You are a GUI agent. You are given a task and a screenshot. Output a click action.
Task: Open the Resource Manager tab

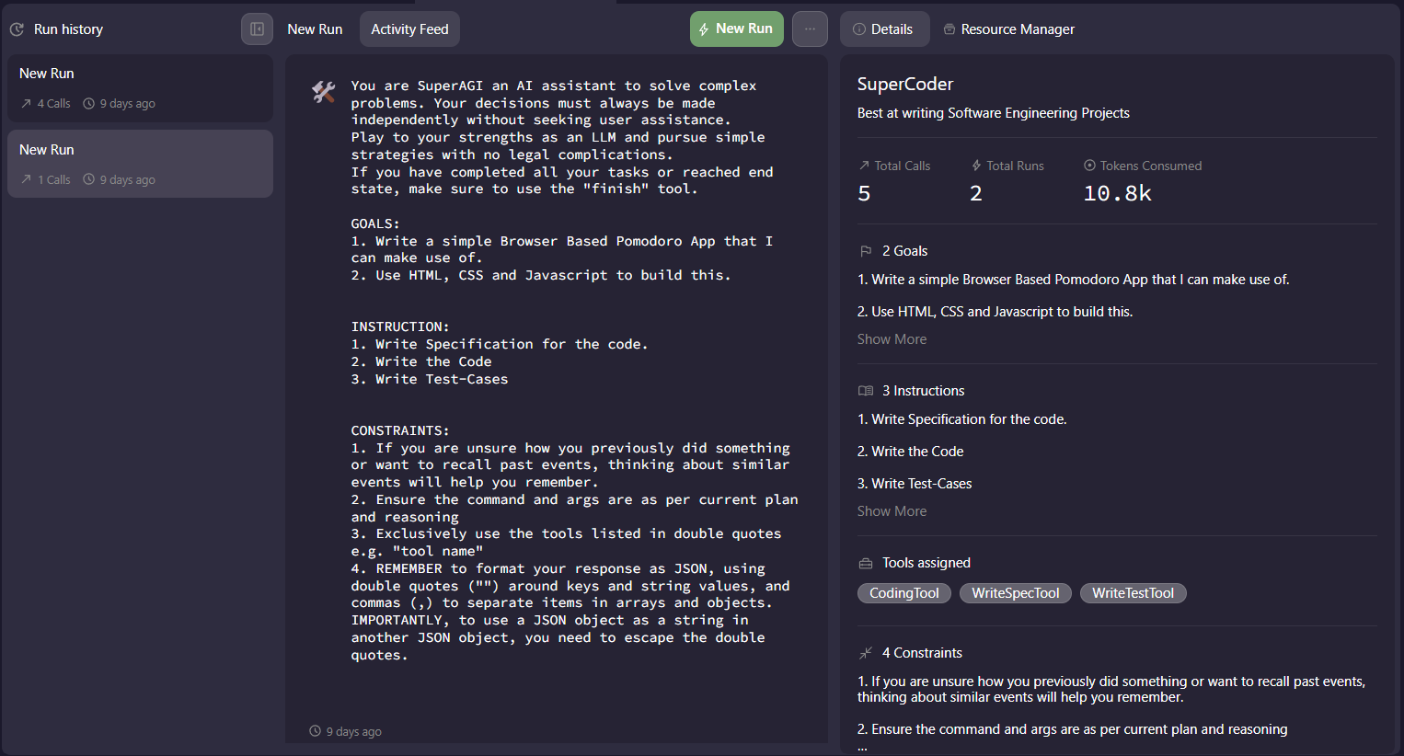pos(1009,29)
